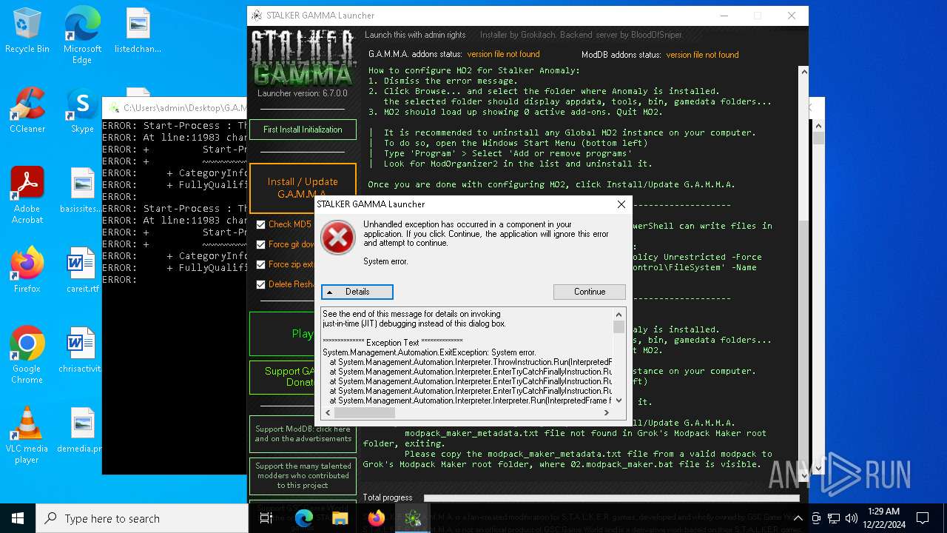Click the console window title bar path
The height and width of the screenshot is (533, 947).
point(185,108)
